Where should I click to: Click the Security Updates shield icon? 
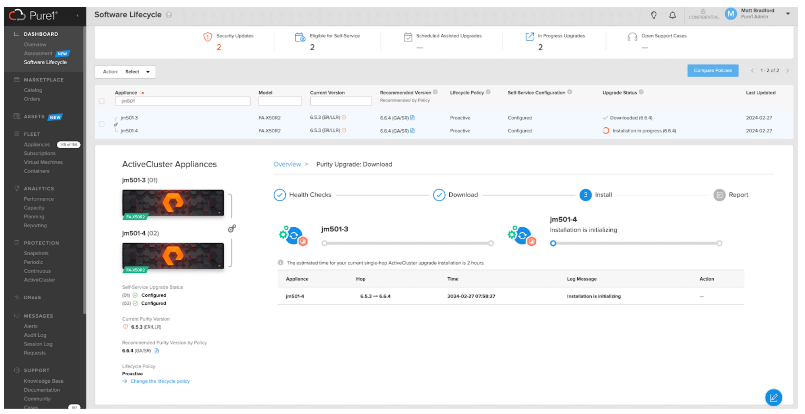point(208,37)
